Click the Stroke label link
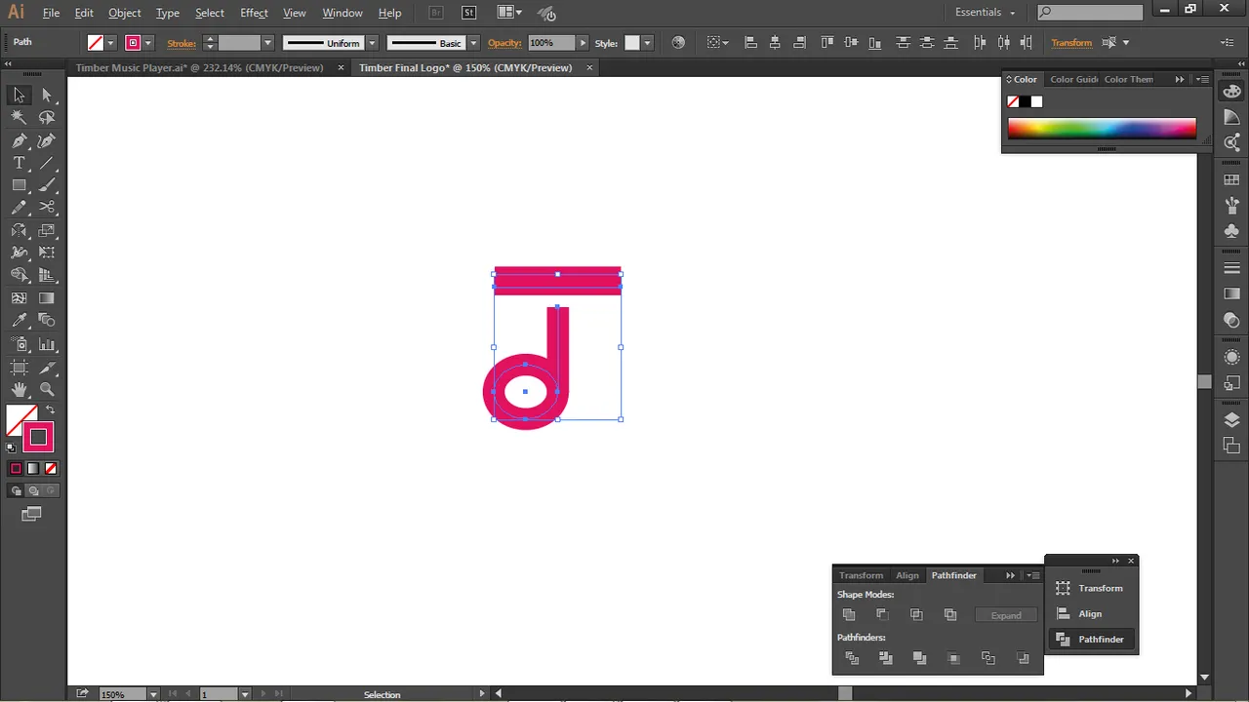Screen dimensions: 1249x702 click(x=181, y=43)
